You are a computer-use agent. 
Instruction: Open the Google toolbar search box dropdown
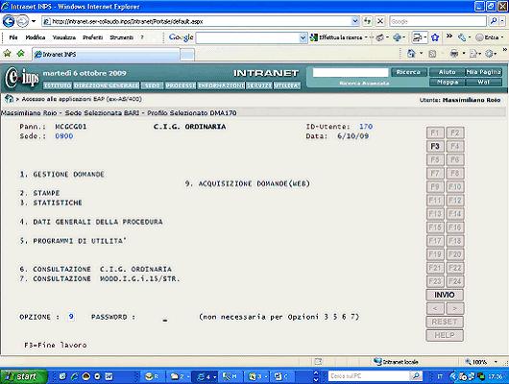303,37
